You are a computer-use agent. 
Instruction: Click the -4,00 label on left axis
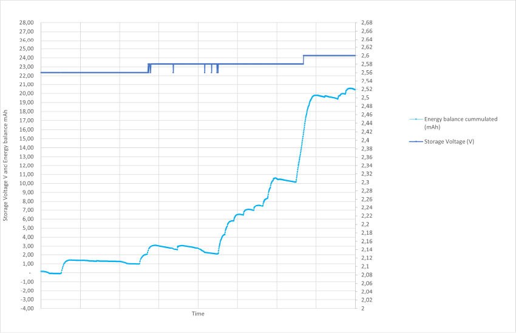click(x=26, y=308)
